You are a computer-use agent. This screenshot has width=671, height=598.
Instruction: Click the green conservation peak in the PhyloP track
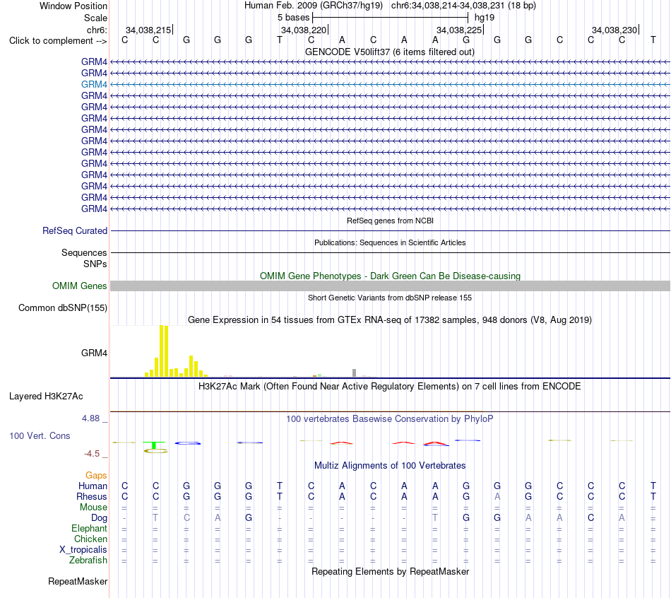154,445
